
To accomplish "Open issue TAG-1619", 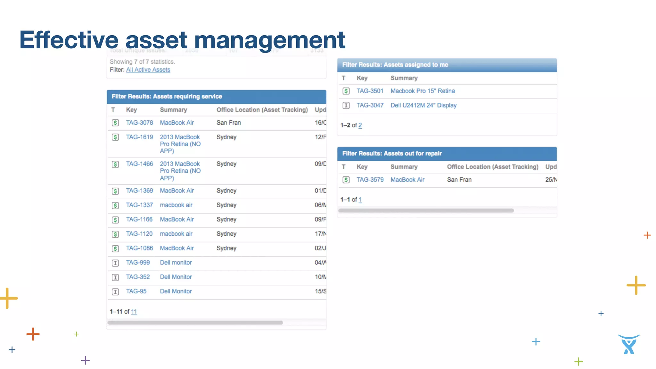I will coord(139,137).
